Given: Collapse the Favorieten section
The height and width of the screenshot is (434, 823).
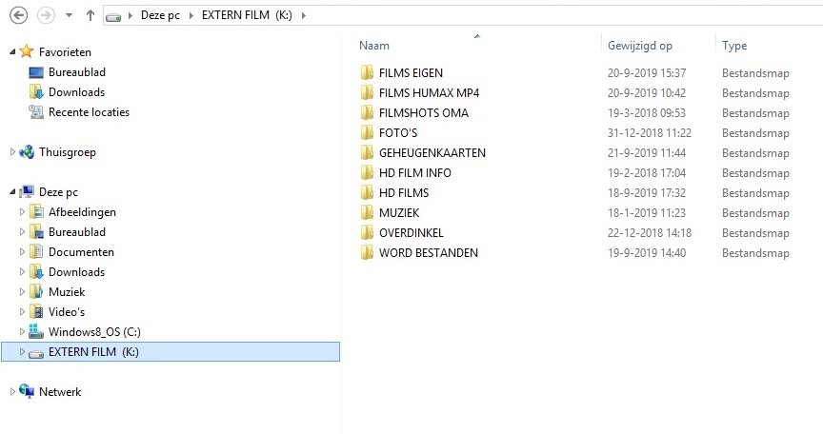Looking at the screenshot, I should pyautogui.click(x=12, y=52).
